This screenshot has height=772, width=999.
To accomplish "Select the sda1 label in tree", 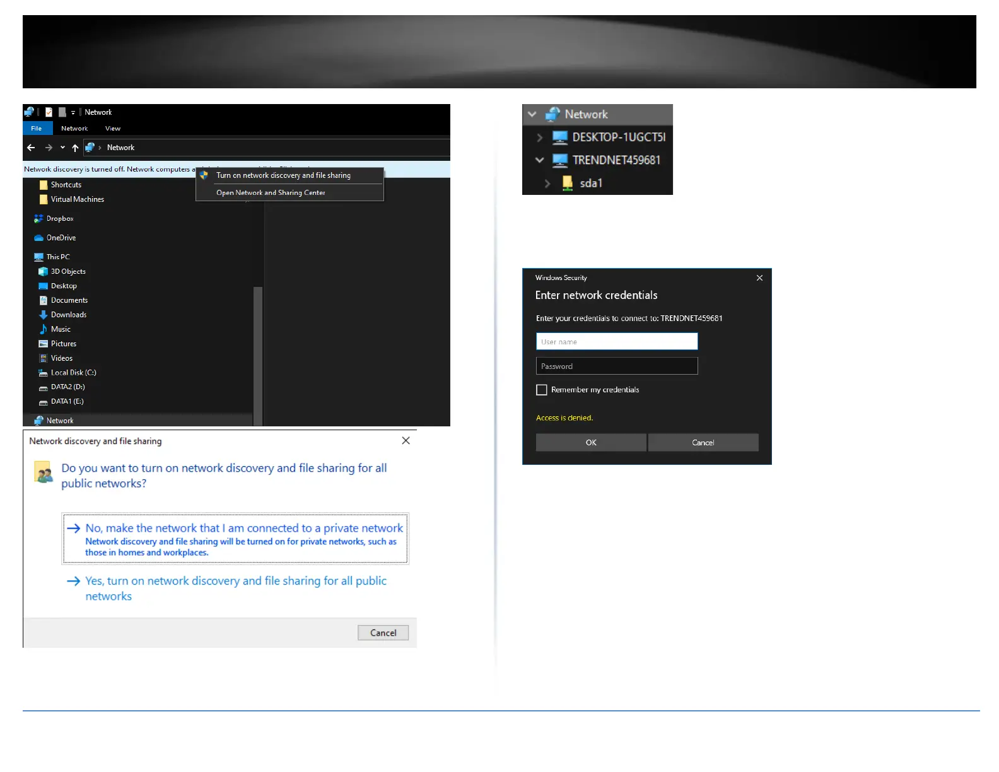I will (591, 184).
